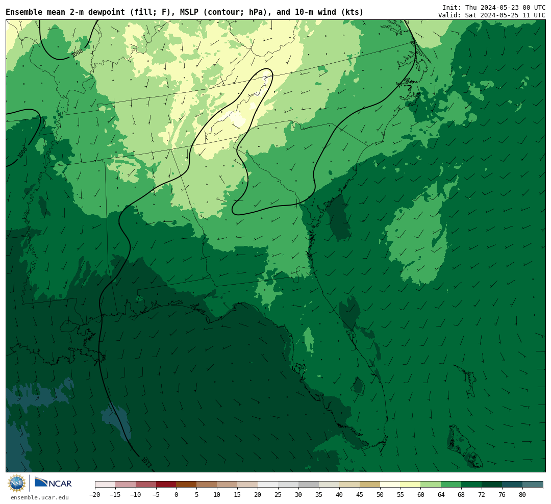Click the 30 colorbar tick label

click(x=298, y=494)
